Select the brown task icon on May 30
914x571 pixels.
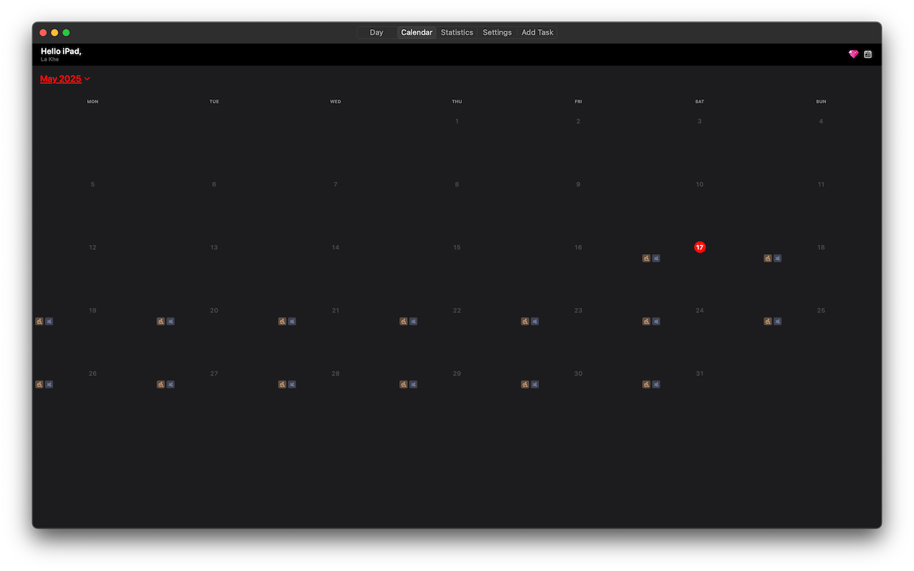click(525, 384)
